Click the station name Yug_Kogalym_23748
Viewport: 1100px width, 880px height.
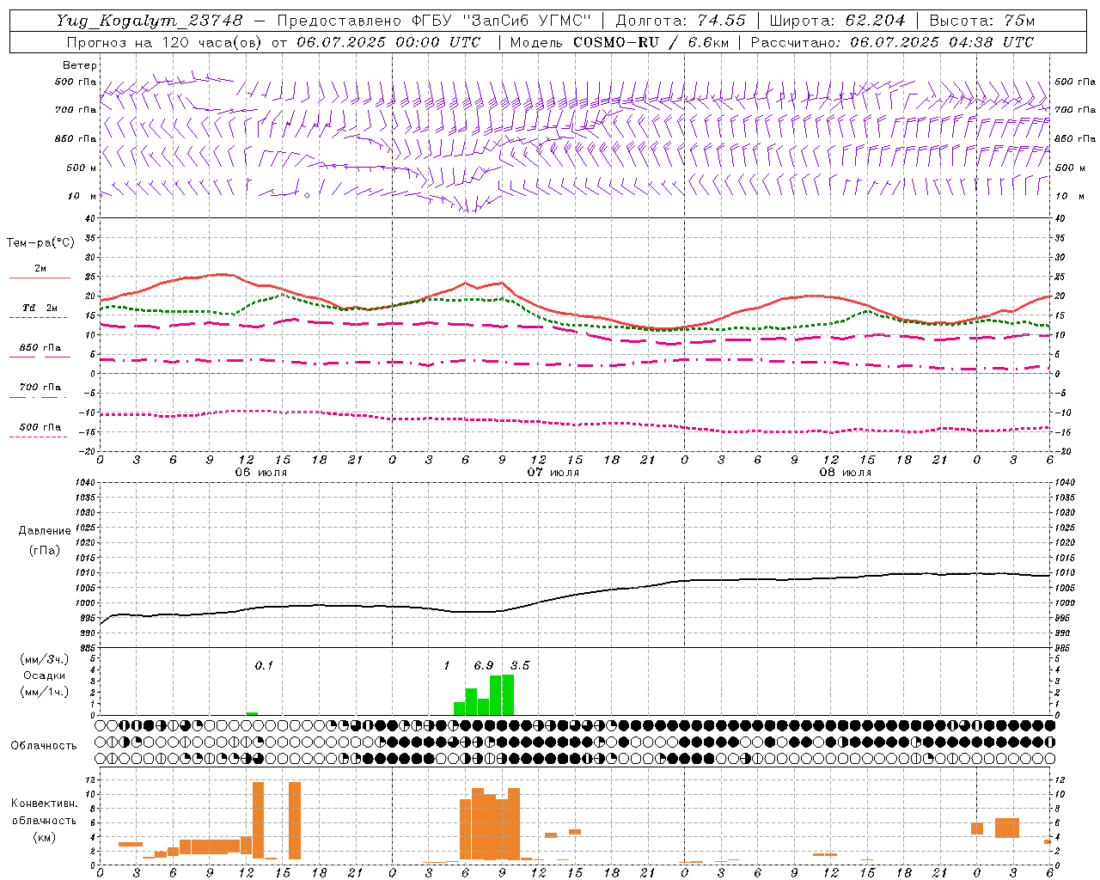tap(149, 21)
